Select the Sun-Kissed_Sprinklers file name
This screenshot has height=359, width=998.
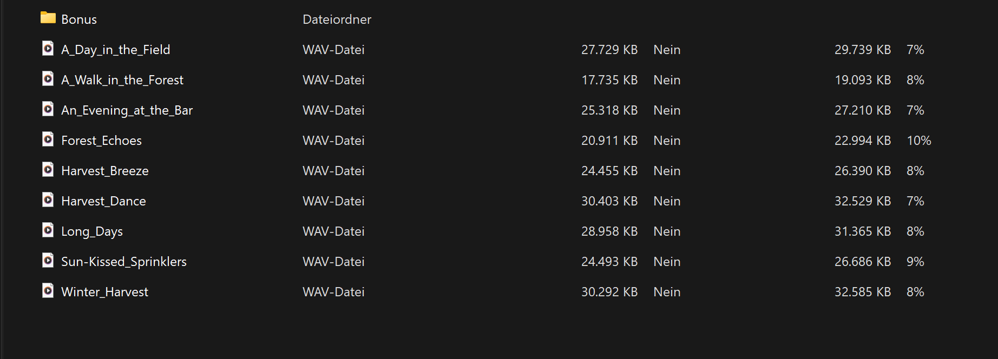tap(124, 262)
